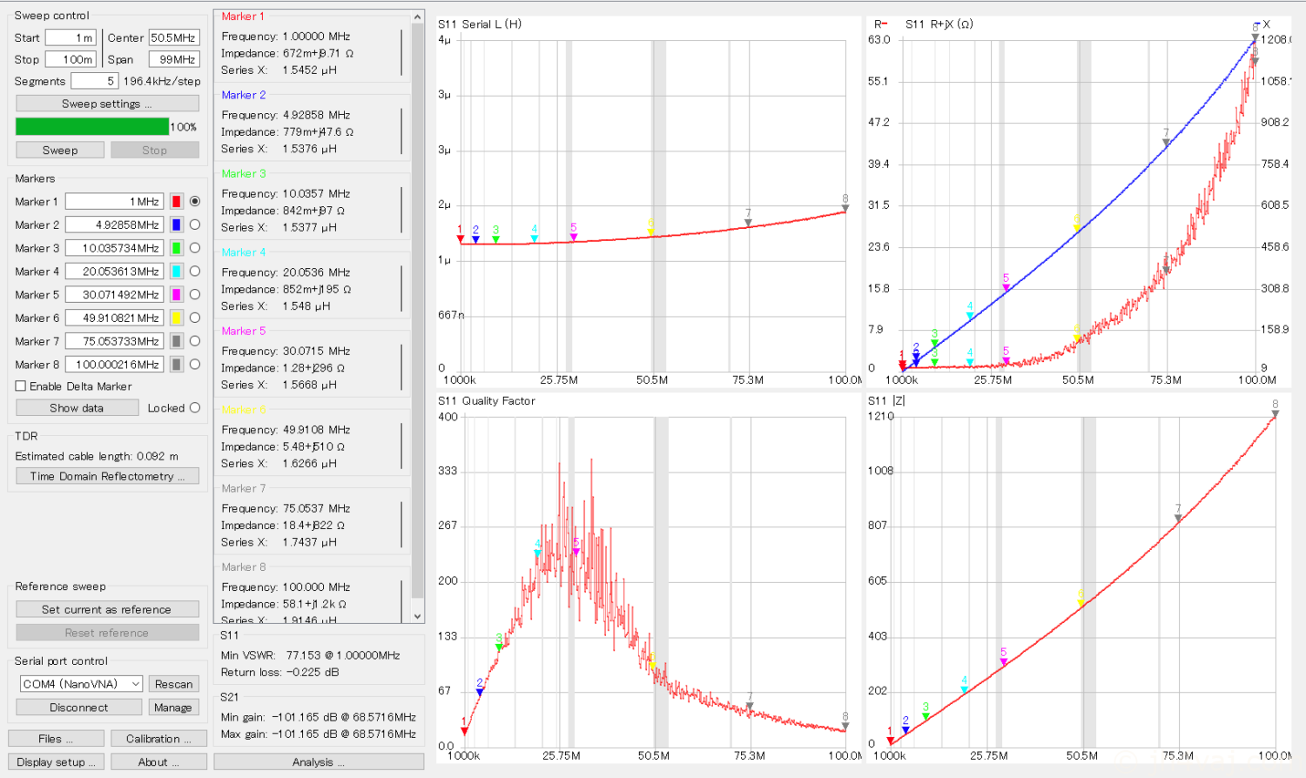
Task: Toggle the Locked radio button
Action: [195, 408]
